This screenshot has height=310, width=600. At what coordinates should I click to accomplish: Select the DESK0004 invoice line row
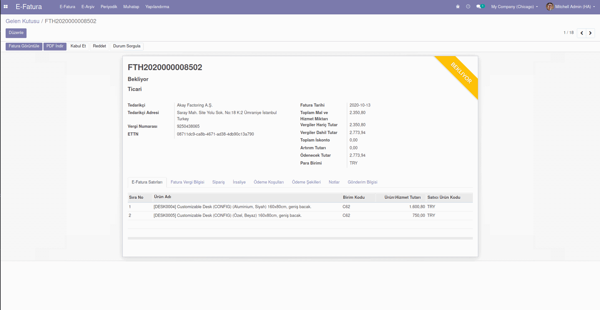pyautogui.click(x=232, y=207)
